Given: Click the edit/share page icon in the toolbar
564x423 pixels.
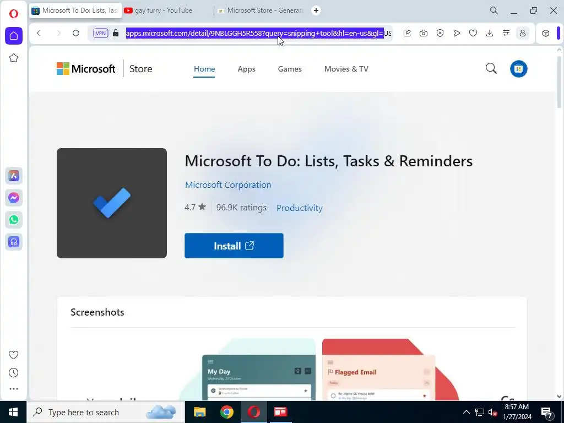Looking at the screenshot, I should (x=407, y=33).
